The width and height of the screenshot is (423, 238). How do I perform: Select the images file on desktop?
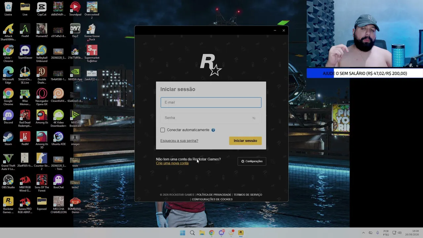tap(75, 139)
